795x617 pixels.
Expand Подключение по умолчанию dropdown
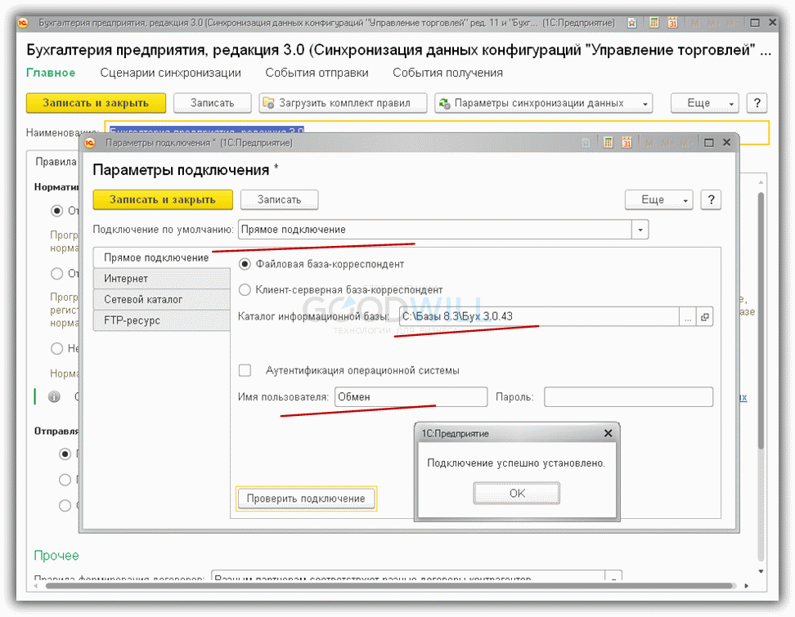640,230
